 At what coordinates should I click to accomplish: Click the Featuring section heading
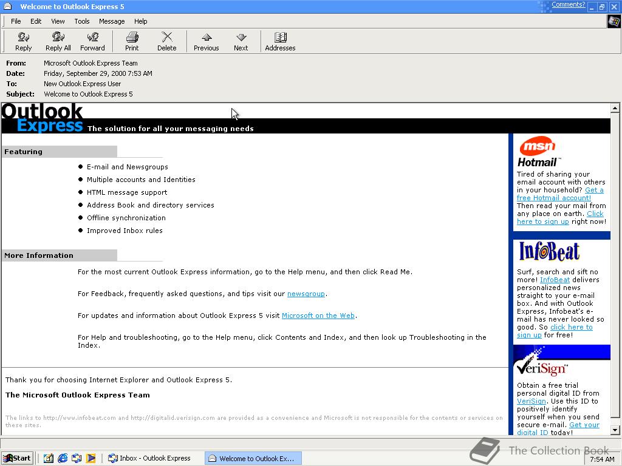point(24,152)
